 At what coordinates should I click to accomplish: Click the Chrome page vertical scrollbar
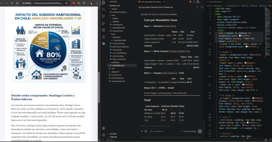click(x=99, y=87)
